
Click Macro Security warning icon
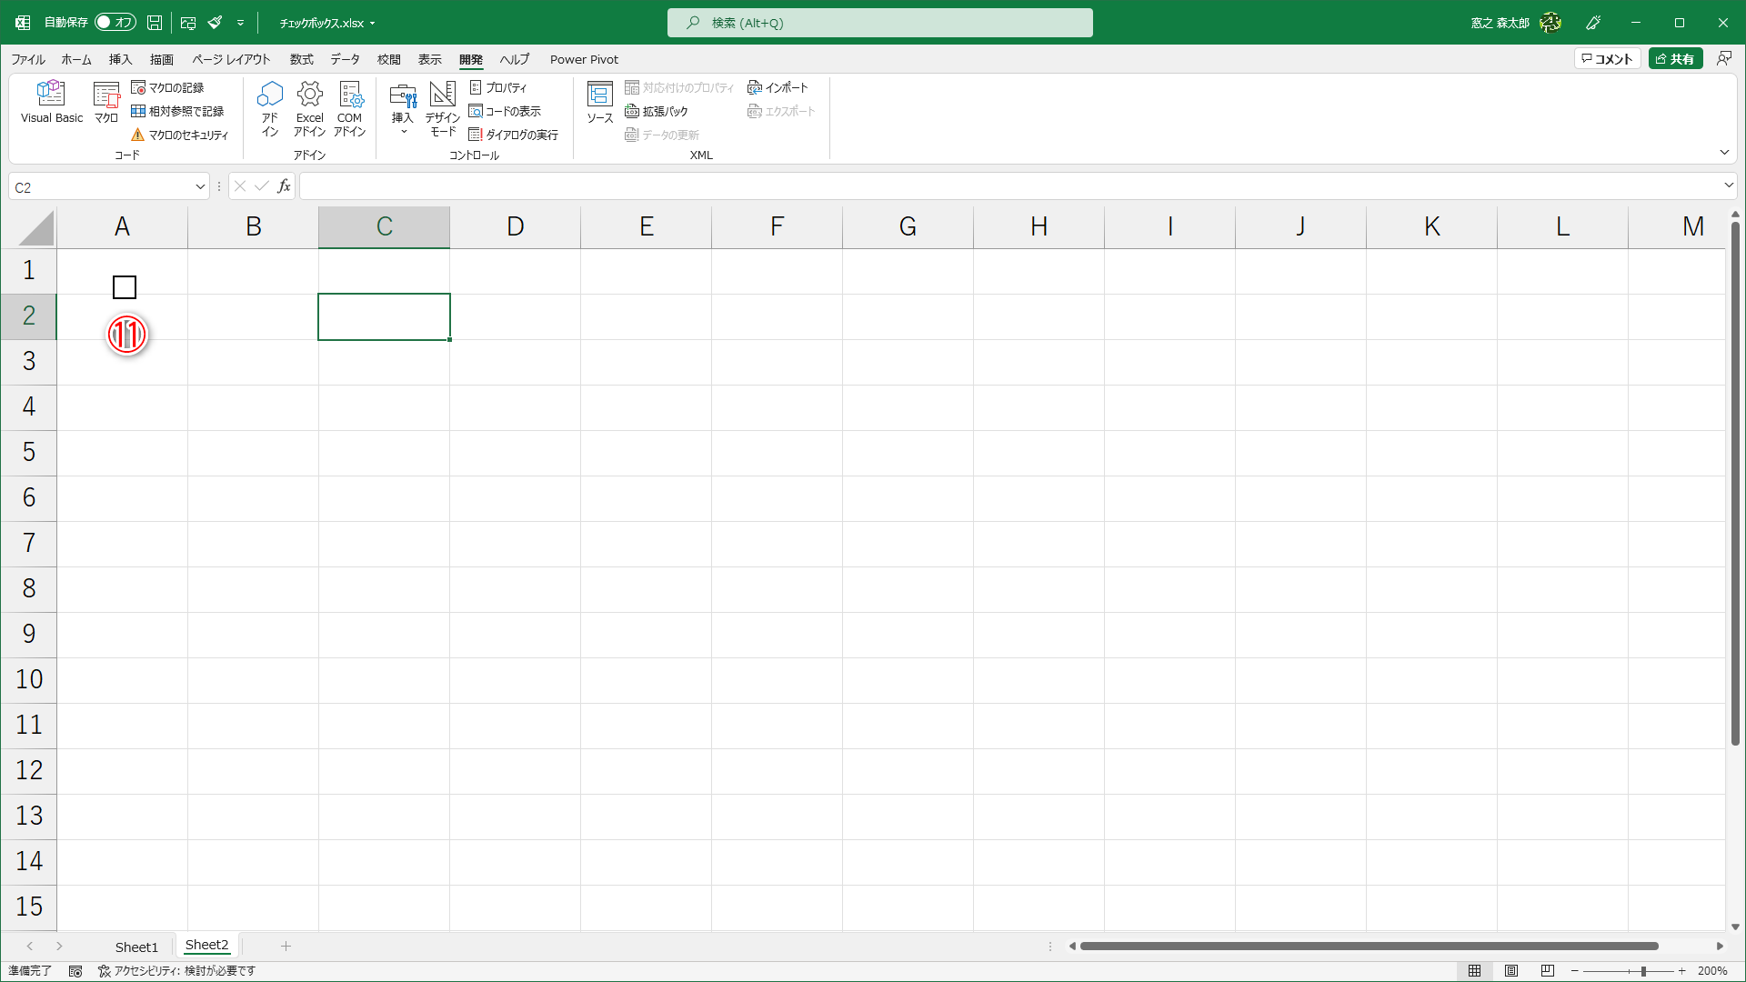(x=138, y=135)
